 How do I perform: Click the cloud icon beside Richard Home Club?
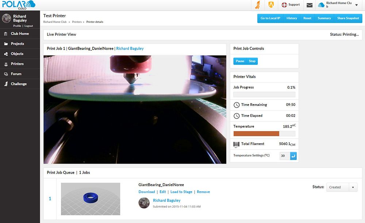(x=321, y=5)
